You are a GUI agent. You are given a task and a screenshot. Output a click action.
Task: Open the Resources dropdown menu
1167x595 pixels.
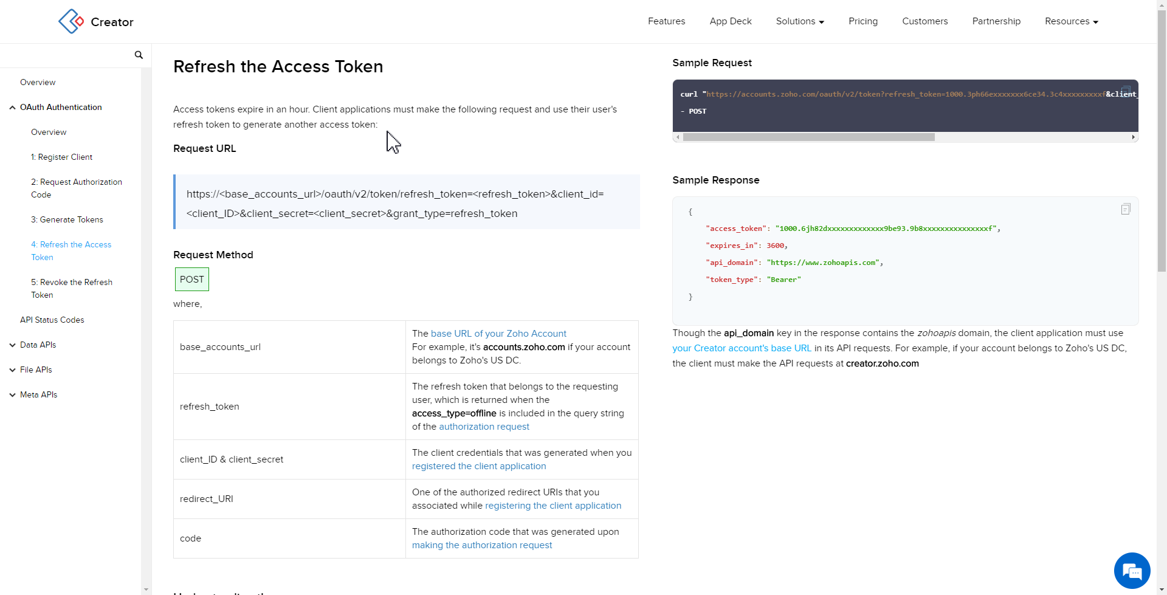click(1071, 21)
